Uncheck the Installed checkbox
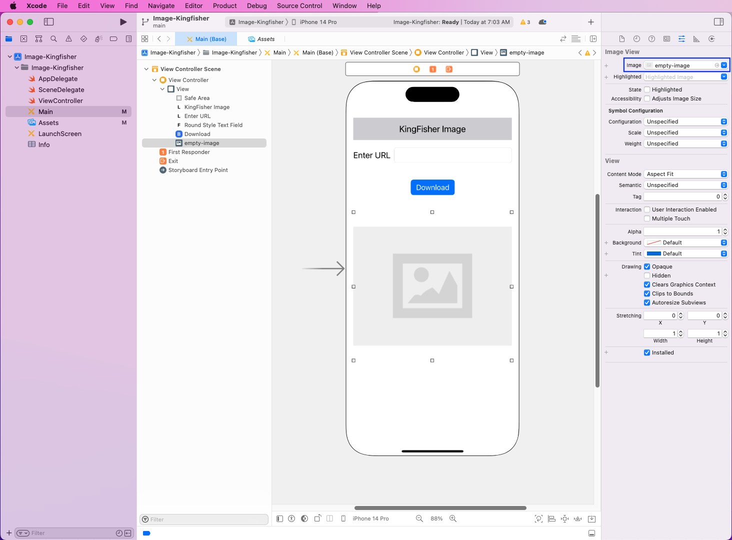 647,352
